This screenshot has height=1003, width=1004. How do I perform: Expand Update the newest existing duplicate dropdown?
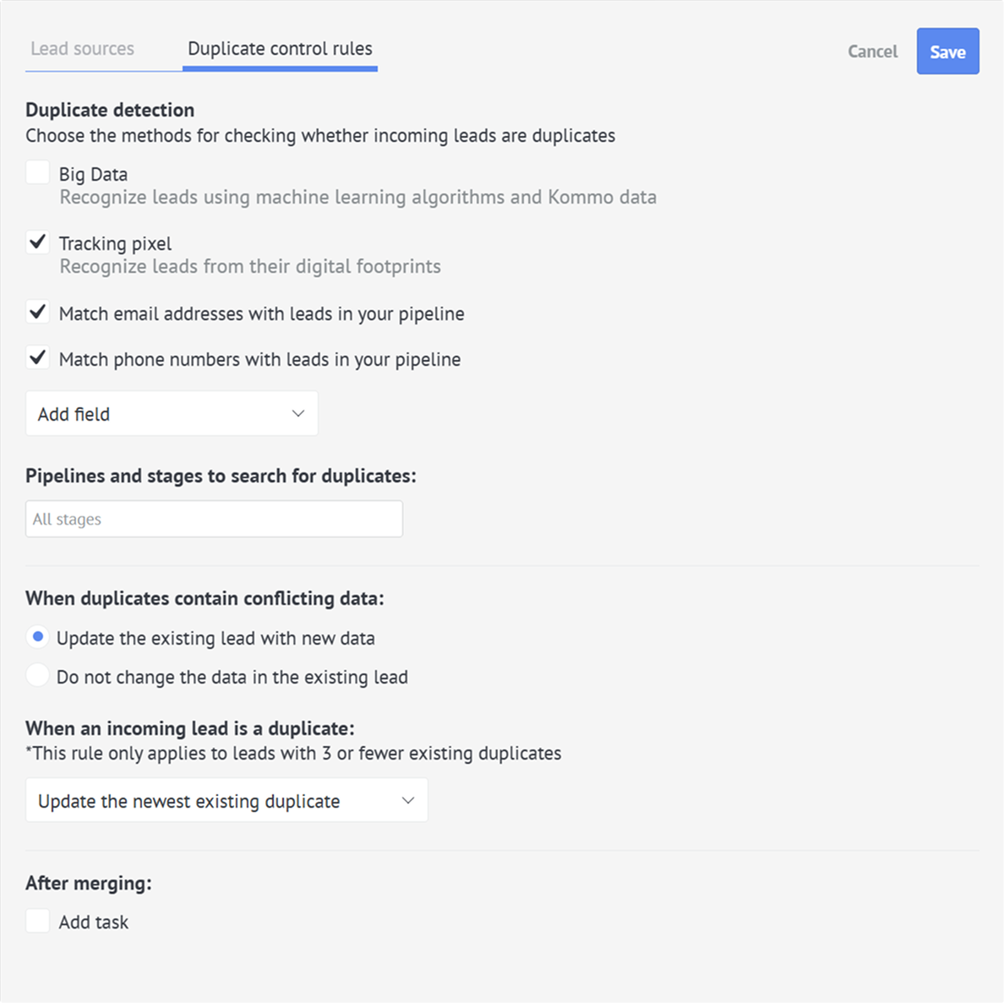[x=226, y=800]
